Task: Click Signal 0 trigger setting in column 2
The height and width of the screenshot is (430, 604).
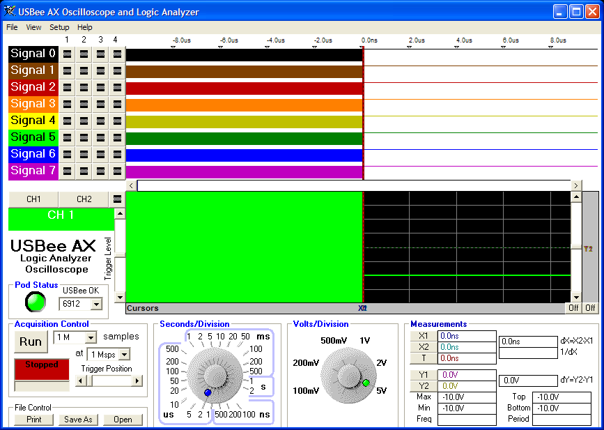Action: pyautogui.click(x=84, y=54)
